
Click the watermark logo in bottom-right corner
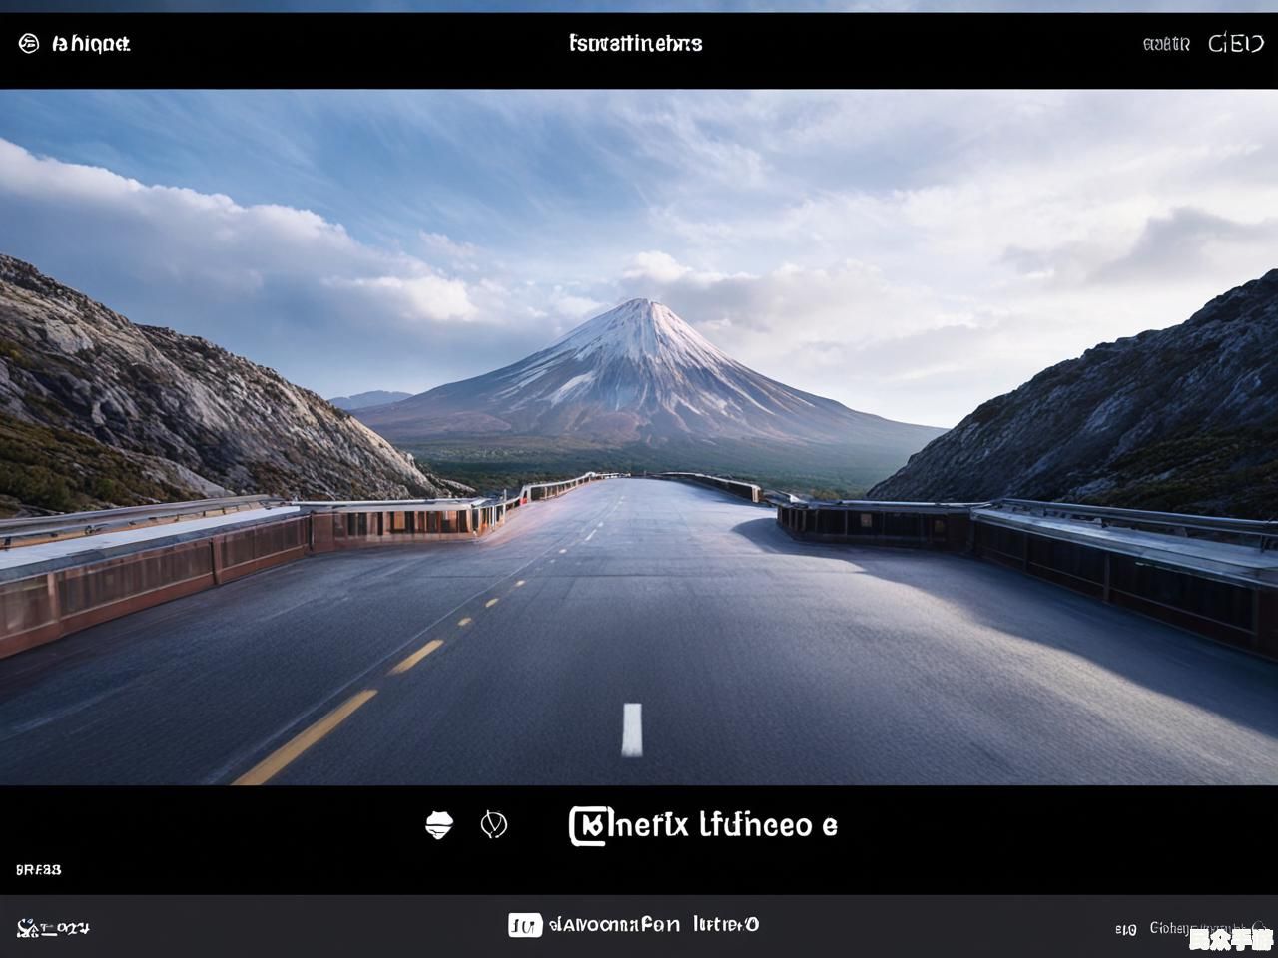tap(1230, 938)
